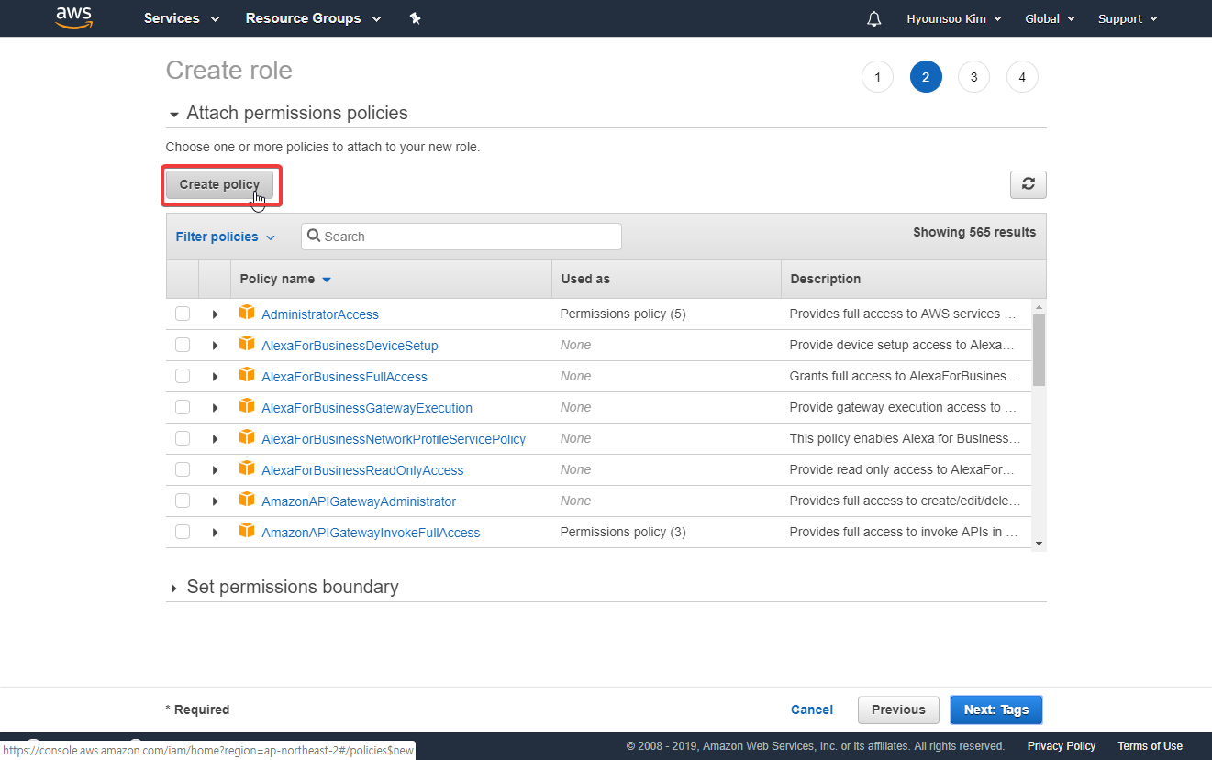Click the Next: Tags button
Image resolution: width=1212 pixels, height=760 pixels.
tap(996, 710)
